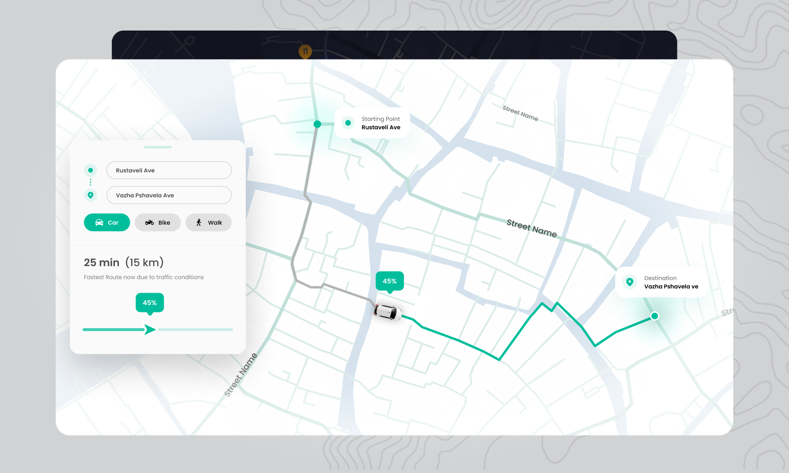
Task: Open the Vazha Pshavela Ave destination selector
Action: [x=169, y=195]
